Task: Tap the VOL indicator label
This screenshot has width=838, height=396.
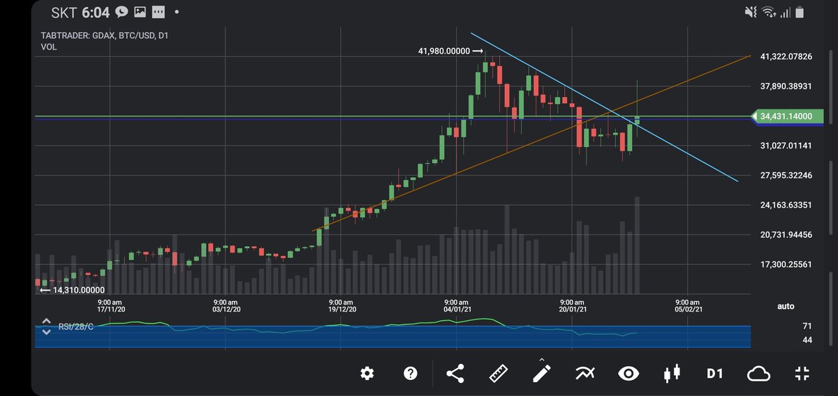Action: tap(49, 47)
